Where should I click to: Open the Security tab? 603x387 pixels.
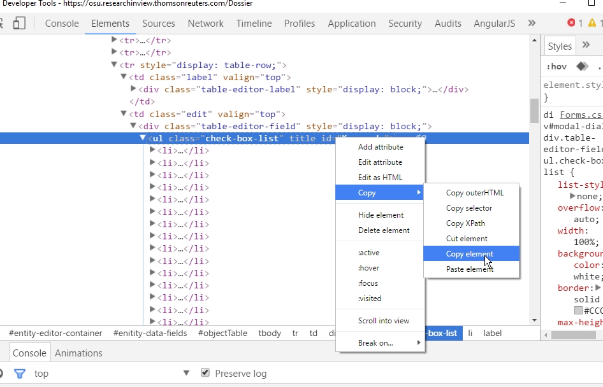pos(405,24)
